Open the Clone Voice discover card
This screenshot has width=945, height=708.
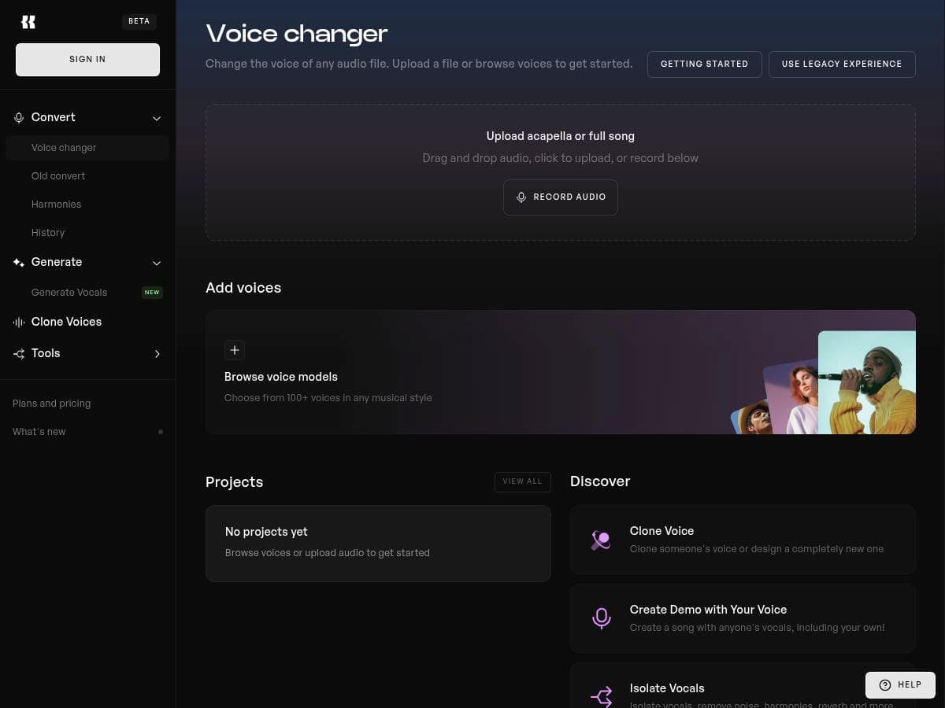tap(743, 540)
